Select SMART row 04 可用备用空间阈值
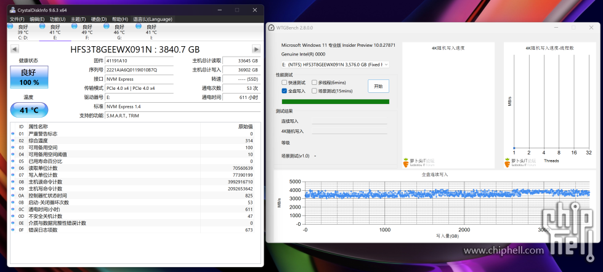This screenshot has height=272, width=603. 132,154
